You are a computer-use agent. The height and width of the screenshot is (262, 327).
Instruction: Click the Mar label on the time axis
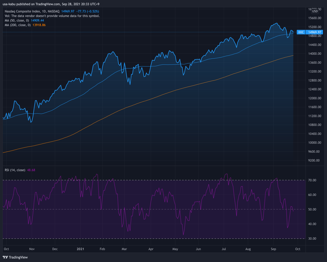point(124,249)
